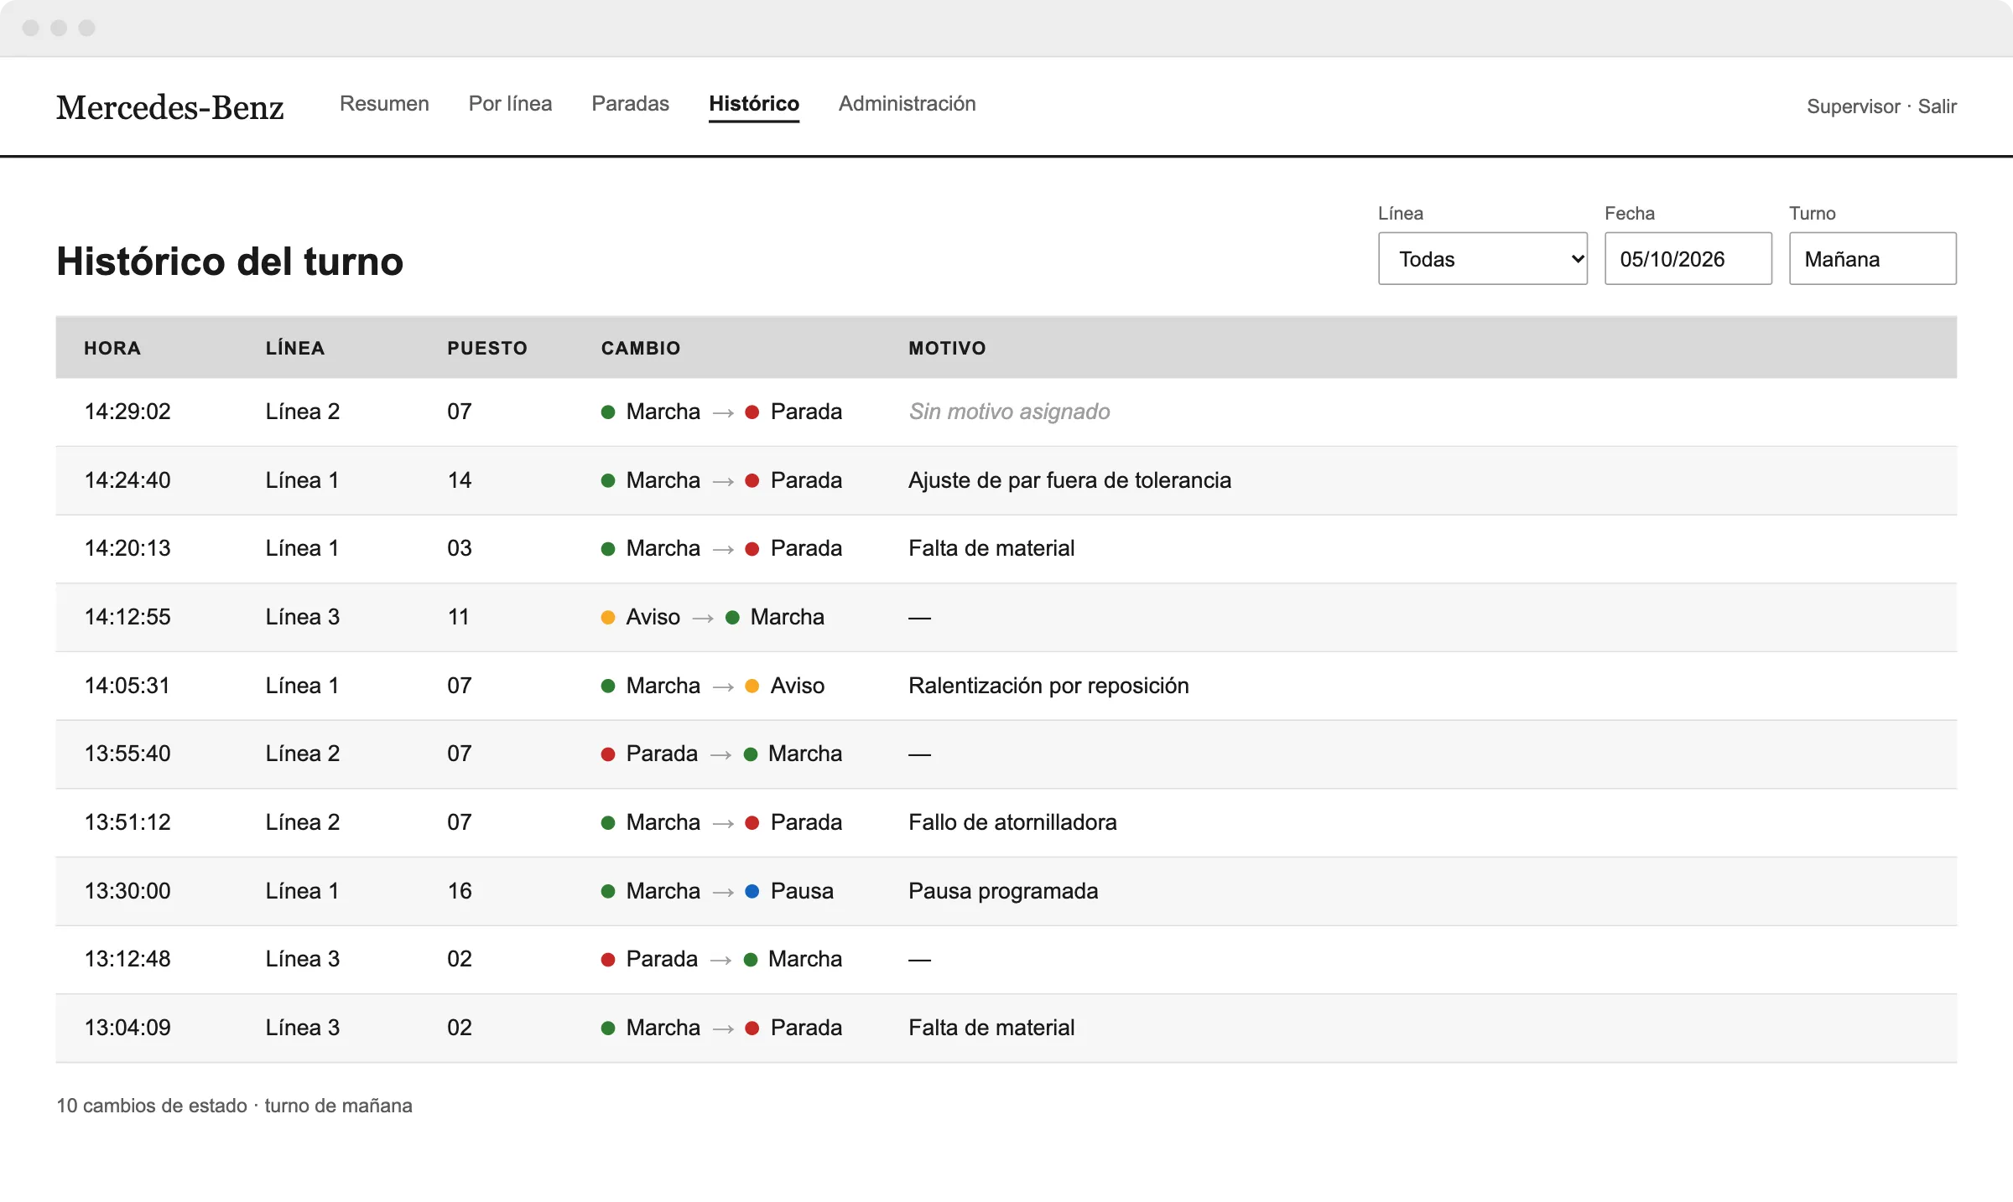Click 'Sin motivo asignado' in the 14:29:02 row
This screenshot has width=2013, height=1202.
tap(1009, 412)
